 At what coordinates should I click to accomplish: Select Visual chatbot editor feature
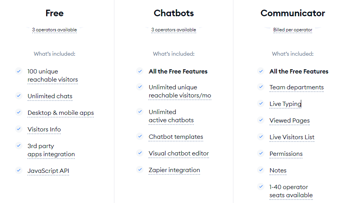coord(179,154)
